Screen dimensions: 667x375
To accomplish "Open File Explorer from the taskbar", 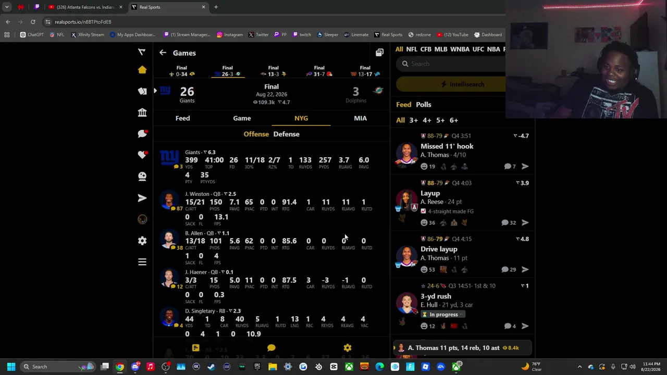I will click(273, 367).
